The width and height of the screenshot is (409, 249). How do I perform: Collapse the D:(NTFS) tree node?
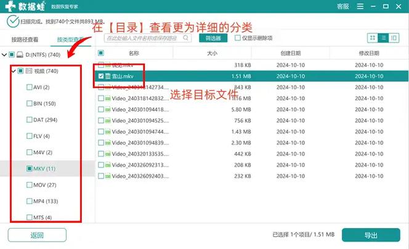(x=4, y=55)
